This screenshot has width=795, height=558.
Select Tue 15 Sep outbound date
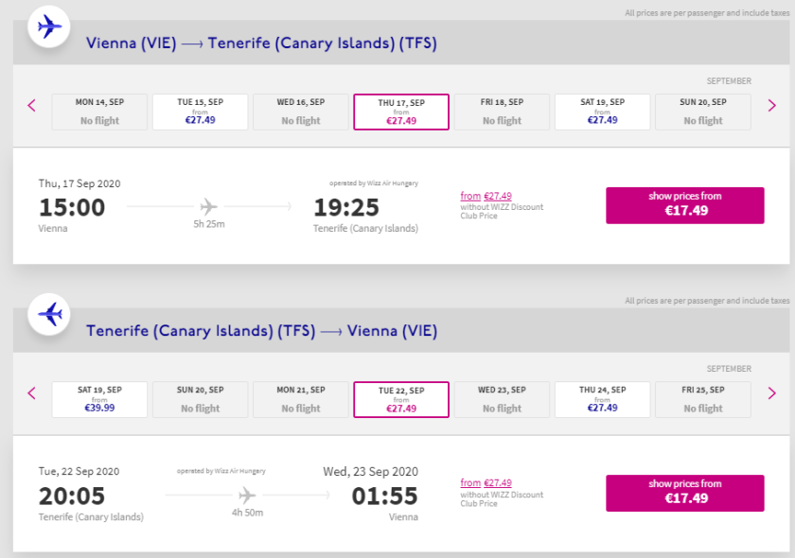click(200, 112)
